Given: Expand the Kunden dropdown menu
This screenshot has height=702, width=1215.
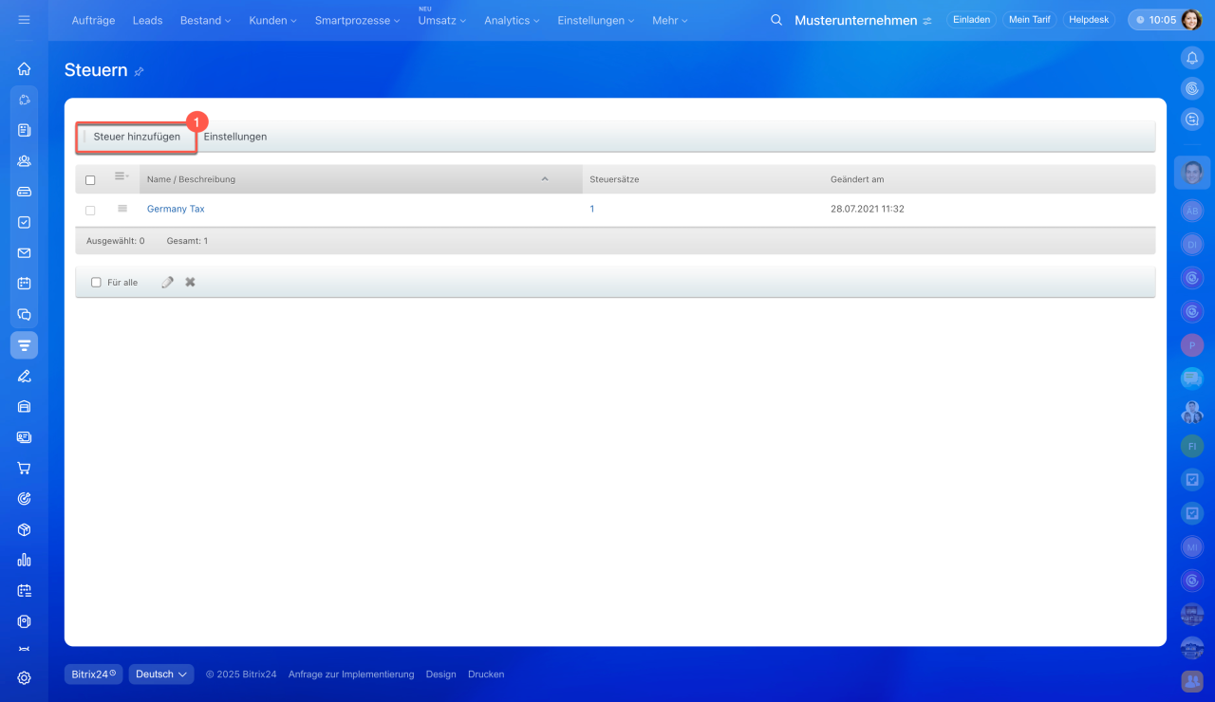Looking at the screenshot, I should click(x=272, y=20).
